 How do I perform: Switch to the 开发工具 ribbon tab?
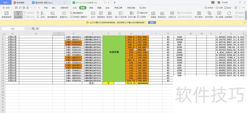(x=118, y=8)
